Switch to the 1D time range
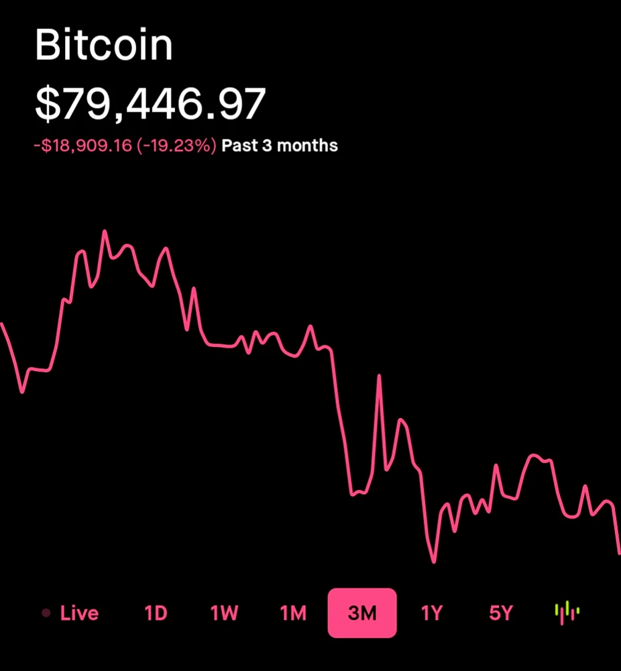The height and width of the screenshot is (671, 621). pos(156,613)
